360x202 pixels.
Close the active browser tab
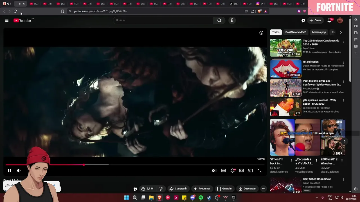tap(24, 4)
